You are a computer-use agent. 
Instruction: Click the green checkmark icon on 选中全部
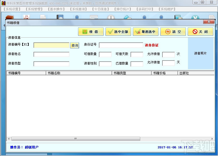(x=110, y=32)
